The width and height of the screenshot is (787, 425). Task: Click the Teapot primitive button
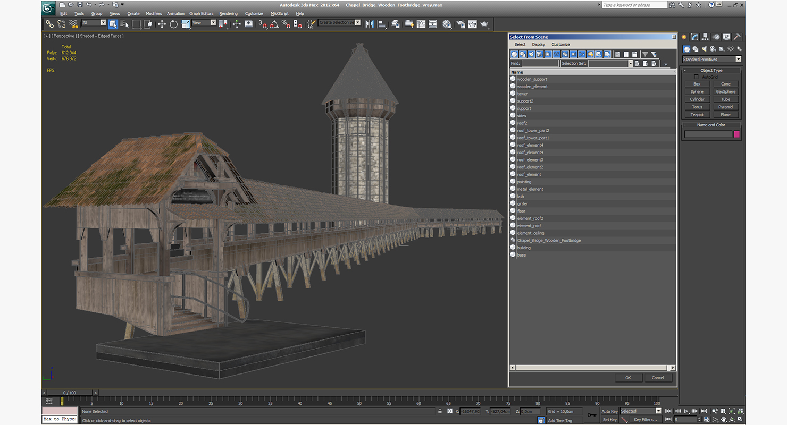coord(697,115)
